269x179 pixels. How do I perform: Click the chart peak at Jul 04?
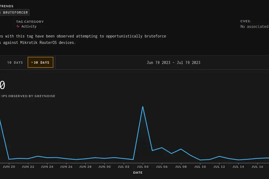(x=143, y=107)
